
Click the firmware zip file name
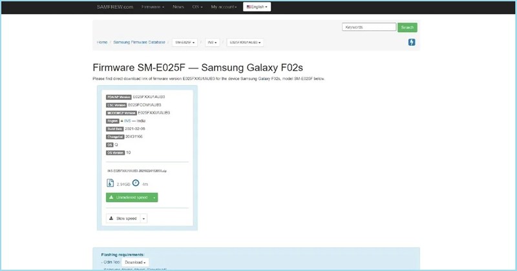[137, 171]
